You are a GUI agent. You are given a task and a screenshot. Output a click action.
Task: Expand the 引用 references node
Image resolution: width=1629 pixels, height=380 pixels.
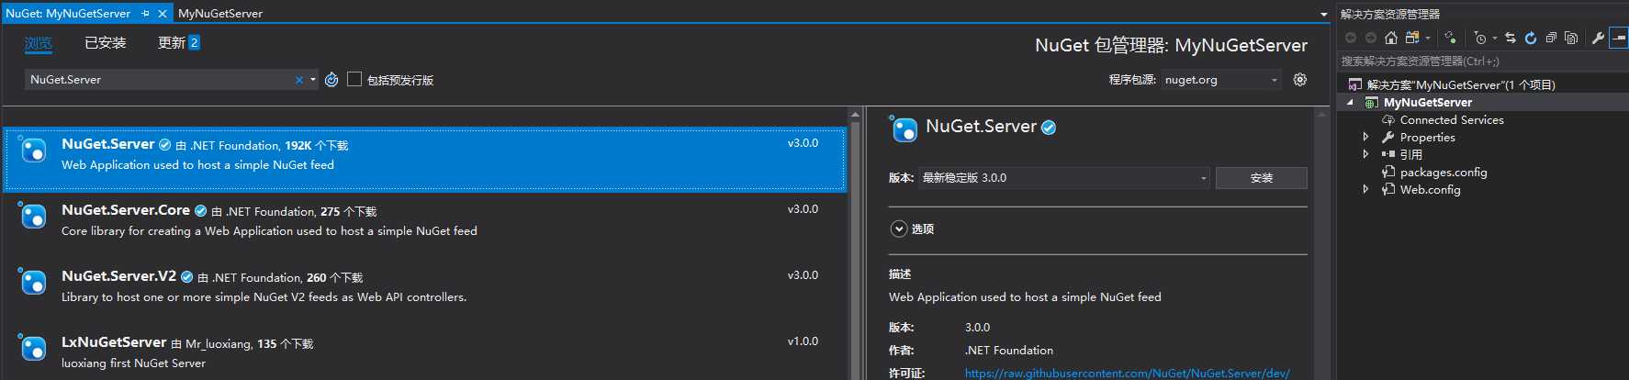[1366, 154]
